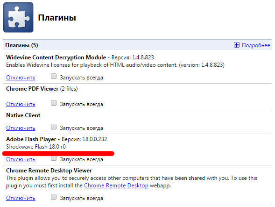
Task: Disable Chrome Remote Desktop Viewer via Отключить
Action: tap(21, 198)
